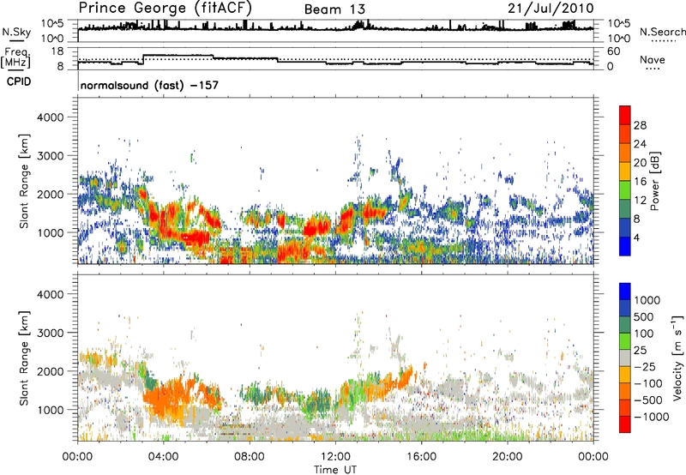686x475 pixels.
Task: Click the velocity panel 'Slant Range [km]' label
Action: click(x=24, y=358)
